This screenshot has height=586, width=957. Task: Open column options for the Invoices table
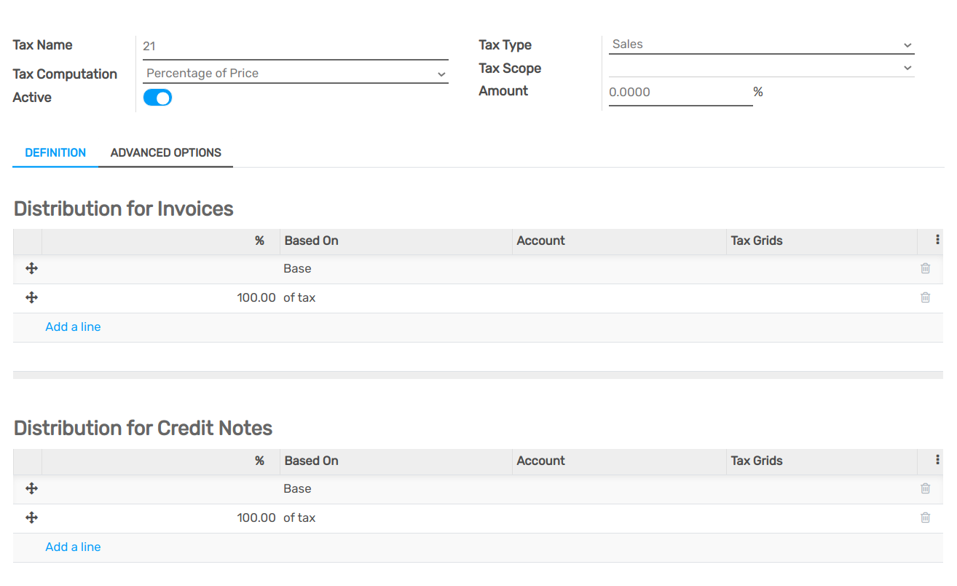click(x=937, y=240)
